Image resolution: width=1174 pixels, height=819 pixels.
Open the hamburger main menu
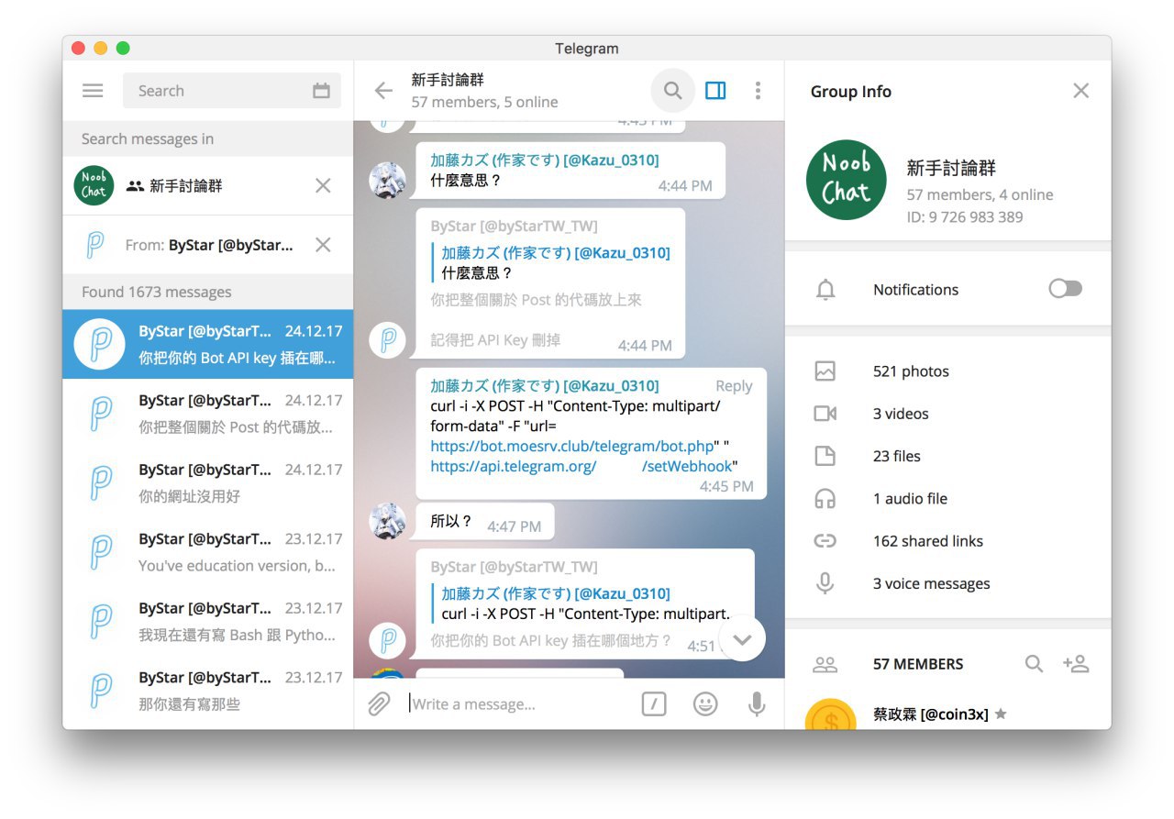point(93,91)
